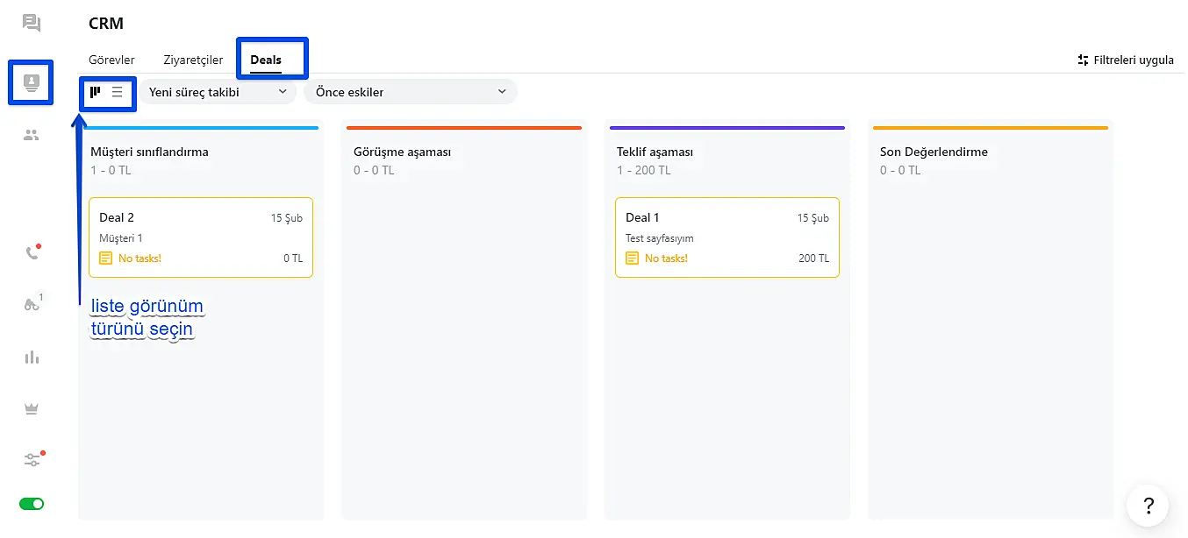Open the 'Önce eskiler' sort dropdown

click(410, 92)
